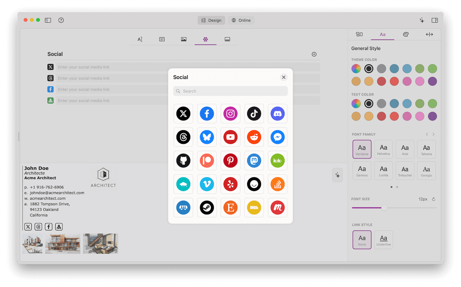Select the X (Twitter) icon in Social popup
Image resolution: width=461 pixels, height=287 pixels.
tap(183, 114)
